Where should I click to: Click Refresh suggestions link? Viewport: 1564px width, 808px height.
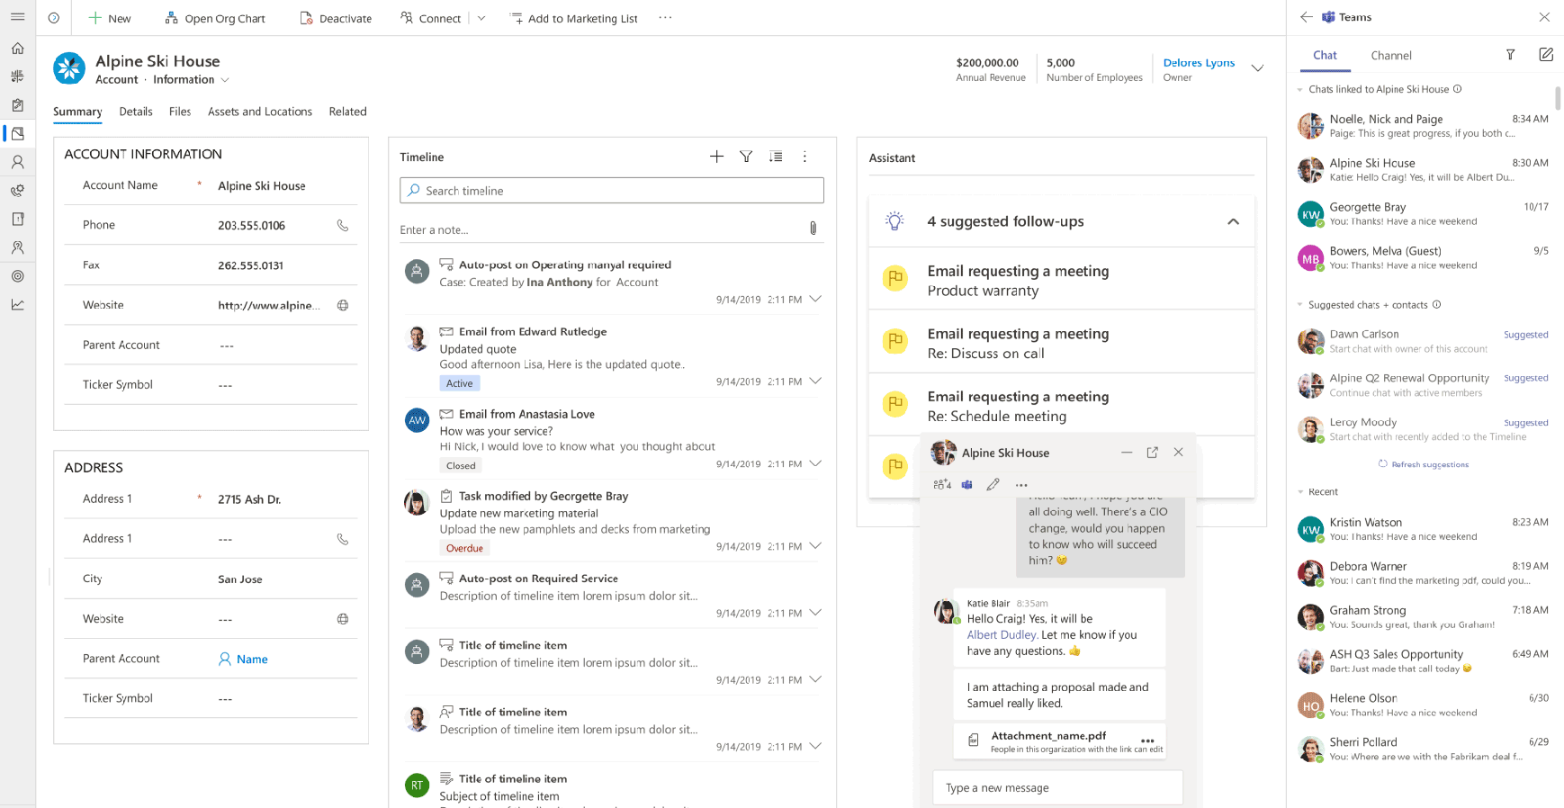[1424, 464]
